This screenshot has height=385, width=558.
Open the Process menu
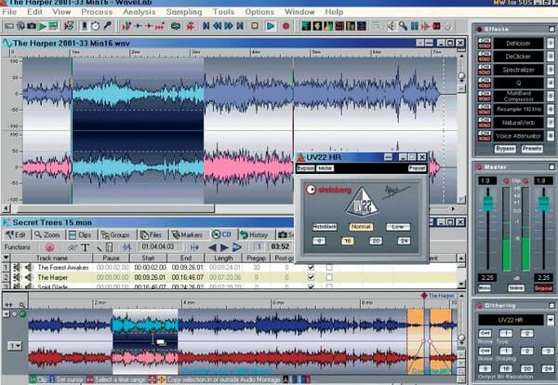coord(97,12)
